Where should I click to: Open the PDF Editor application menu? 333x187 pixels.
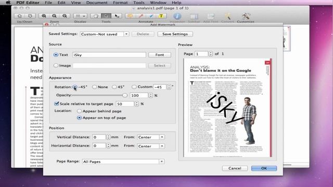click(28, 3)
